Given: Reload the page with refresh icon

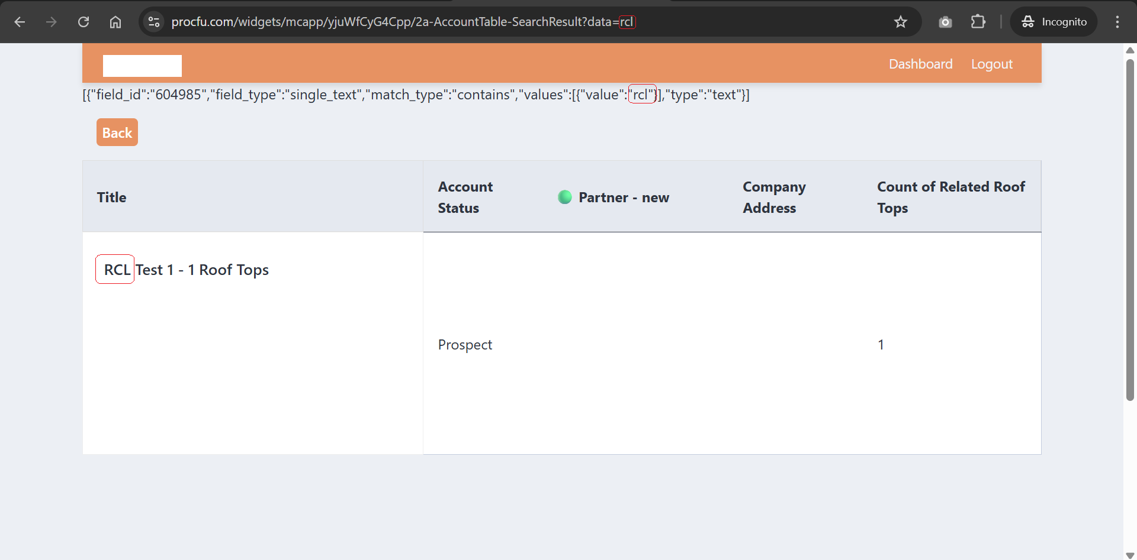Looking at the screenshot, I should [83, 22].
